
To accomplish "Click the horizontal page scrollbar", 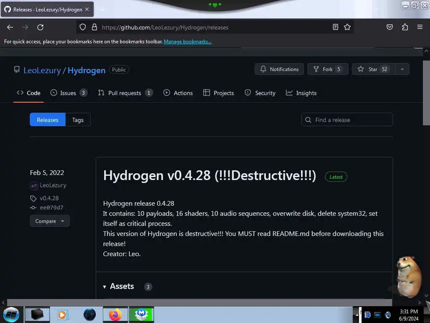I will pos(199,302).
